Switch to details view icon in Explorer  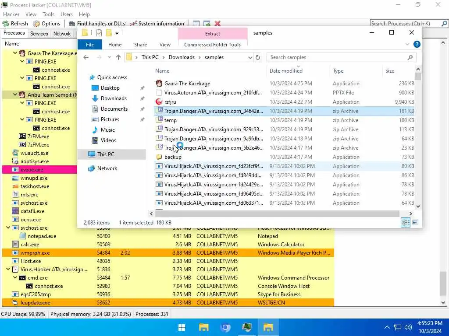click(x=406, y=222)
